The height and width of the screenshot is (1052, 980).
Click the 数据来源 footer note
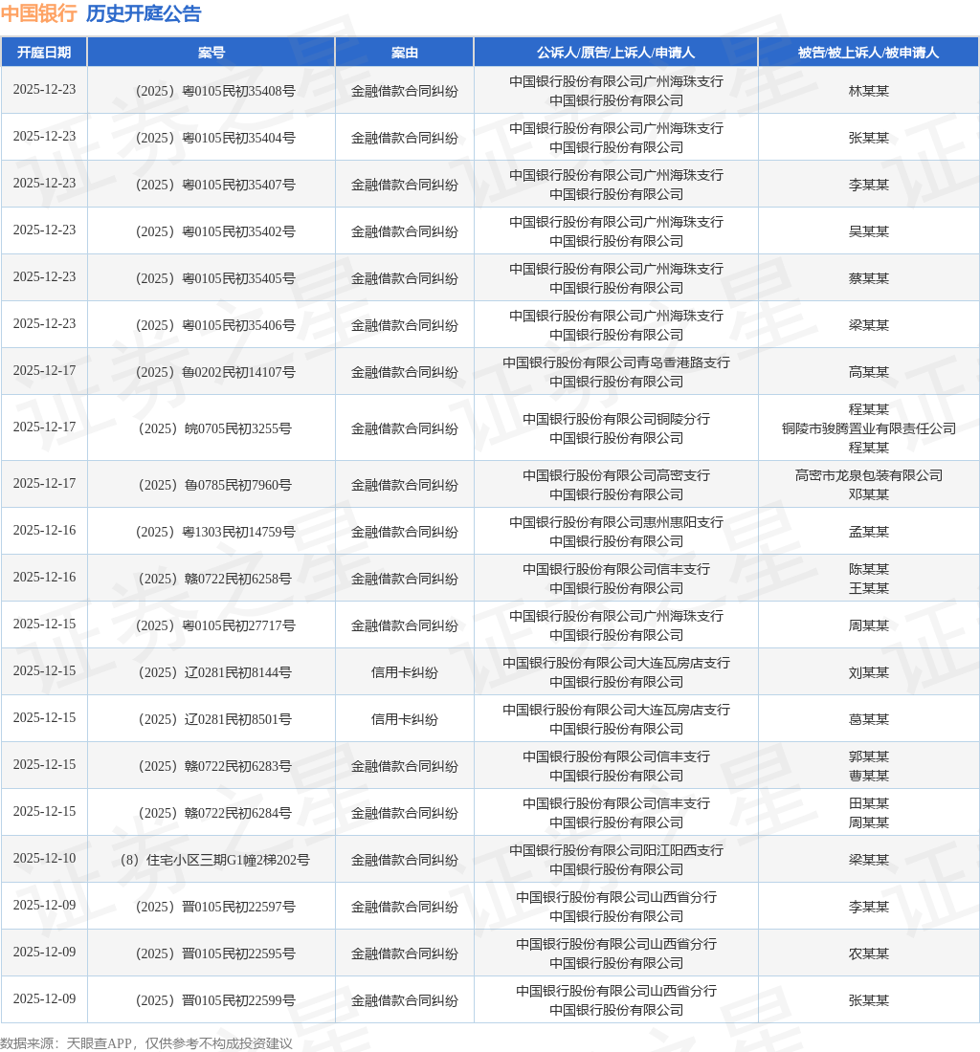146,1043
